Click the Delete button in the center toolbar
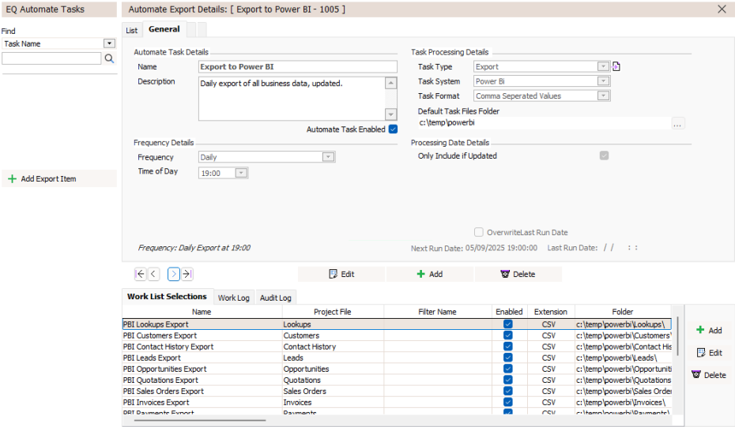Image resolution: width=735 pixels, height=427 pixels. [518, 274]
